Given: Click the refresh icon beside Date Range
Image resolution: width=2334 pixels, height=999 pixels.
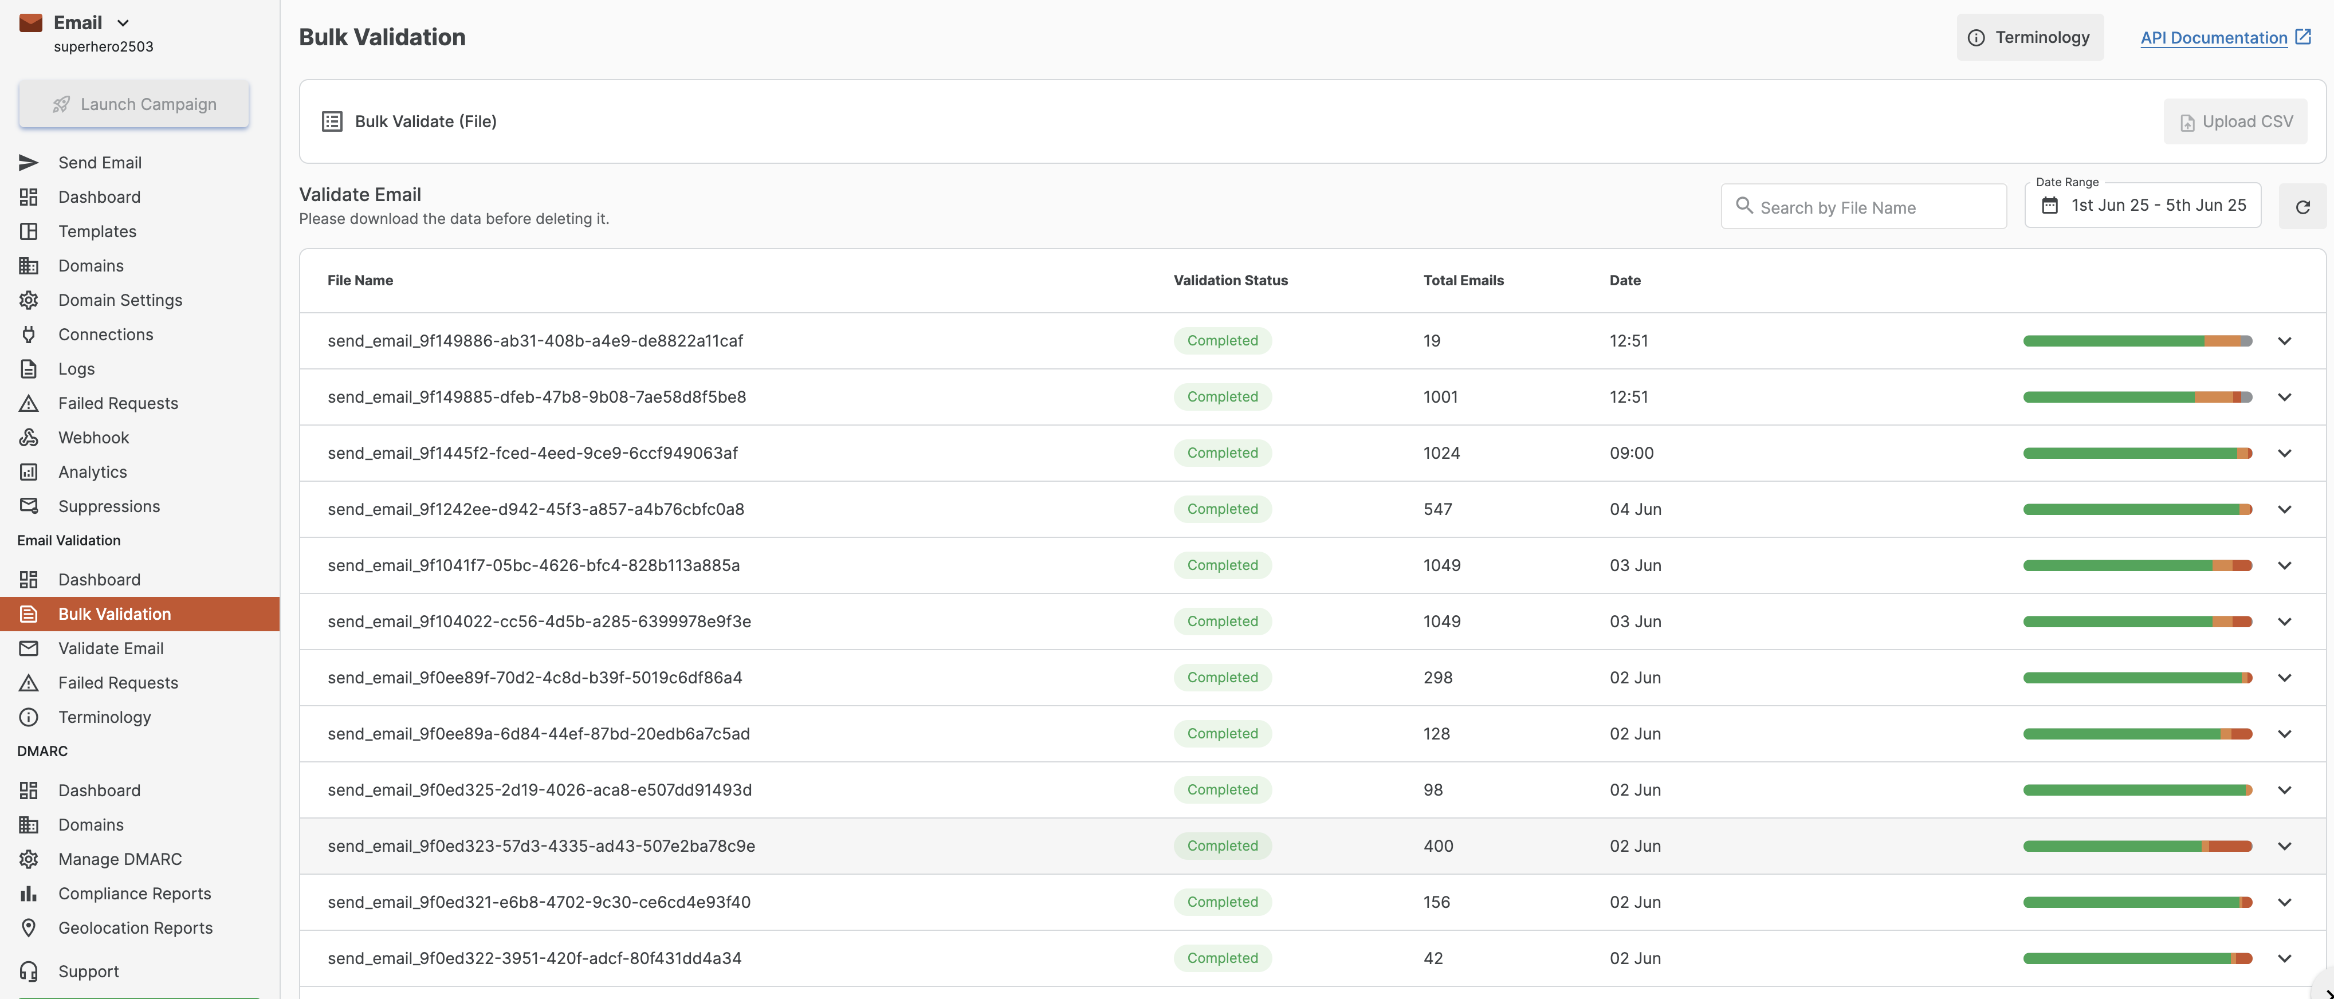Looking at the screenshot, I should point(2302,207).
